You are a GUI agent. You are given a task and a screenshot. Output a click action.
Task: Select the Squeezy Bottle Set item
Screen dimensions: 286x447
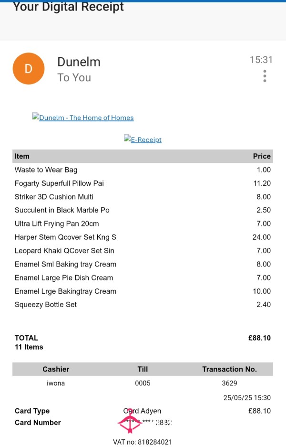click(46, 305)
